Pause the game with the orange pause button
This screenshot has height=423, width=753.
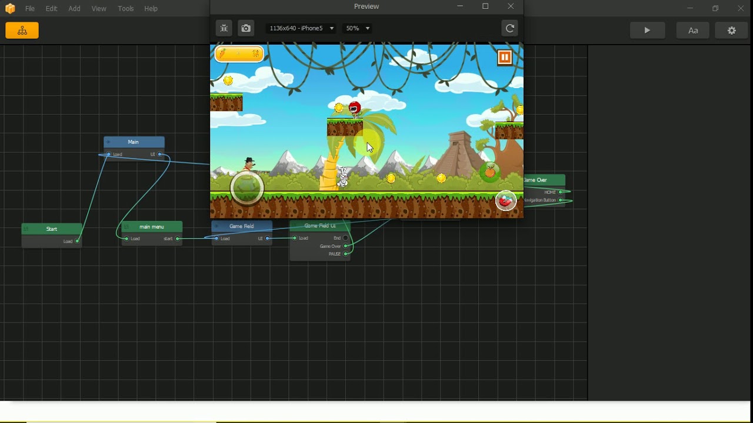(x=505, y=57)
